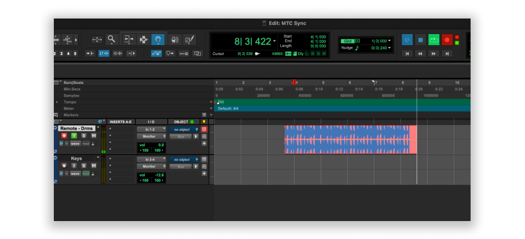Click the zoom toggle arrows icon
Screen dimensions: 525x239
97,40
